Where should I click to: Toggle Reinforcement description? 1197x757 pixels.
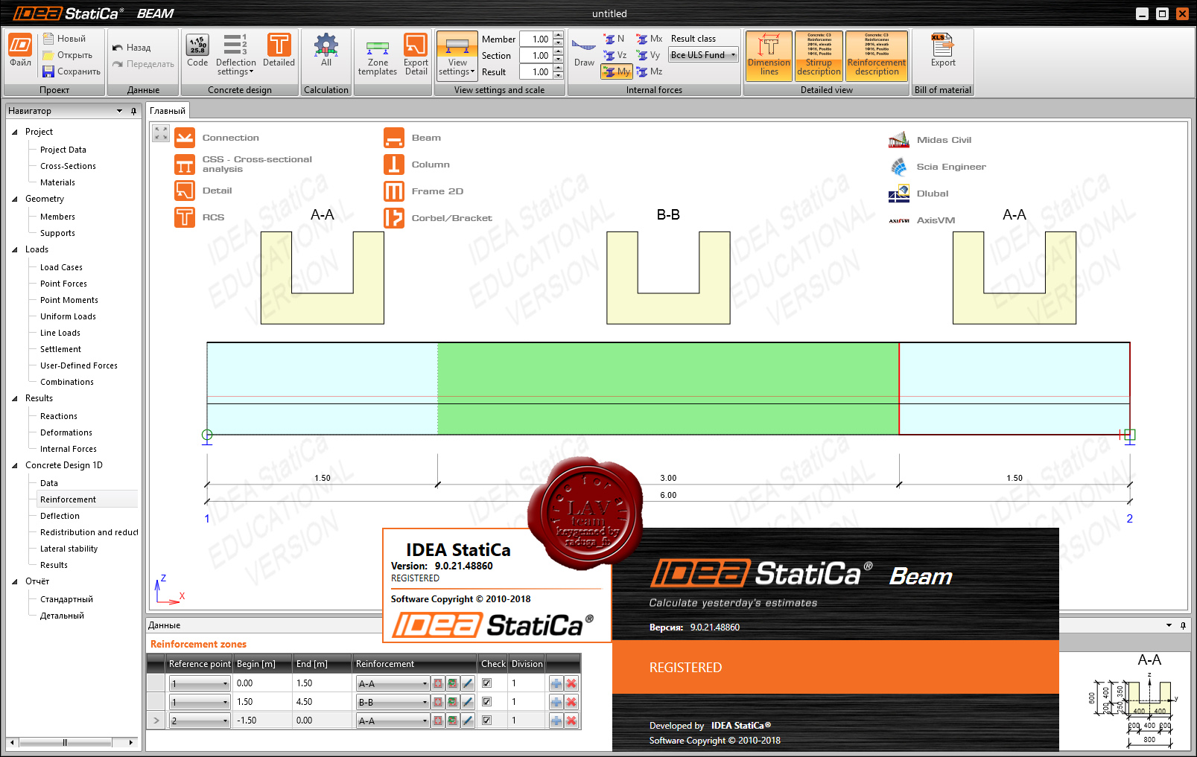877,56
